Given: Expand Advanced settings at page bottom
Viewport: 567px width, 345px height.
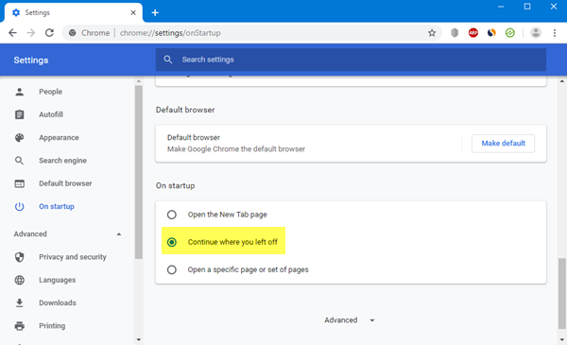Looking at the screenshot, I should tap(349, 320).
